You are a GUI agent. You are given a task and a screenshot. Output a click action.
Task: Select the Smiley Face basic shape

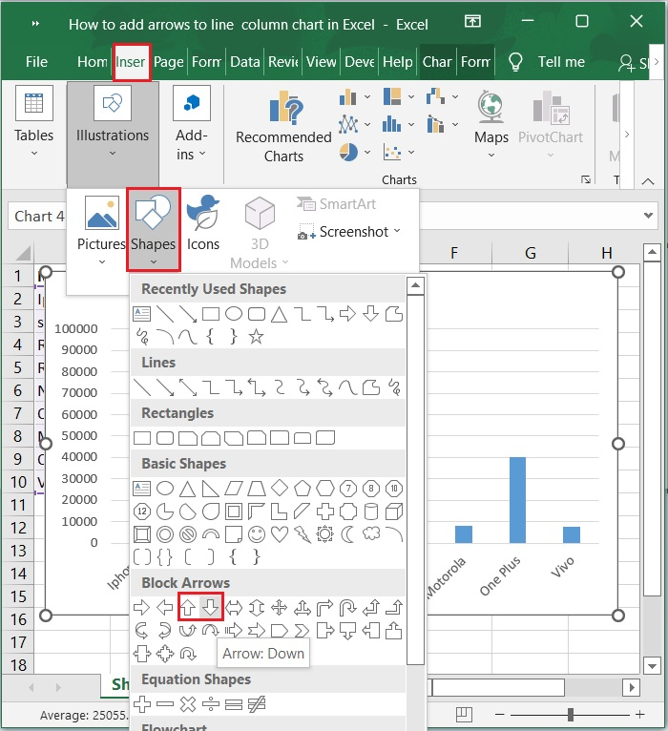257,534
